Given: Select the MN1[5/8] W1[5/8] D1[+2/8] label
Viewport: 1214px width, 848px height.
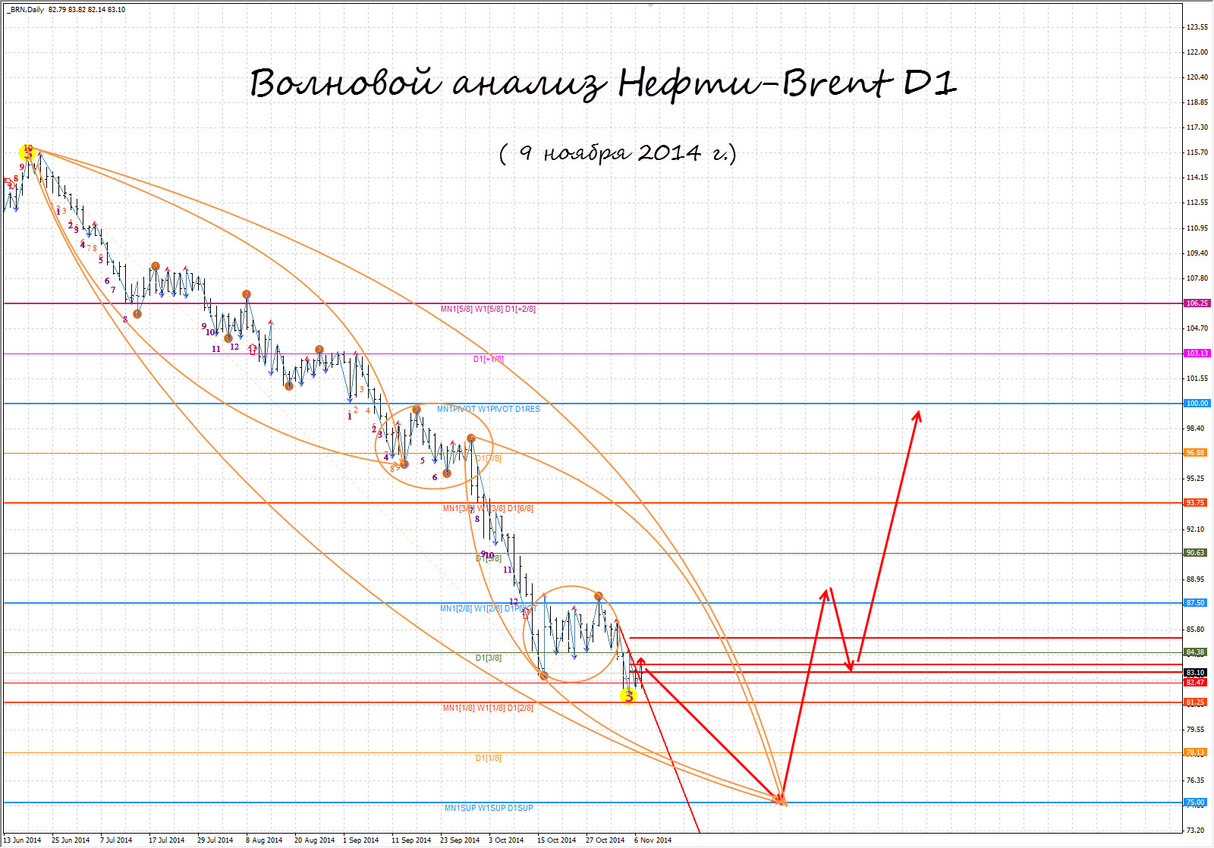Looking at the screenshot, I should 488,309.
